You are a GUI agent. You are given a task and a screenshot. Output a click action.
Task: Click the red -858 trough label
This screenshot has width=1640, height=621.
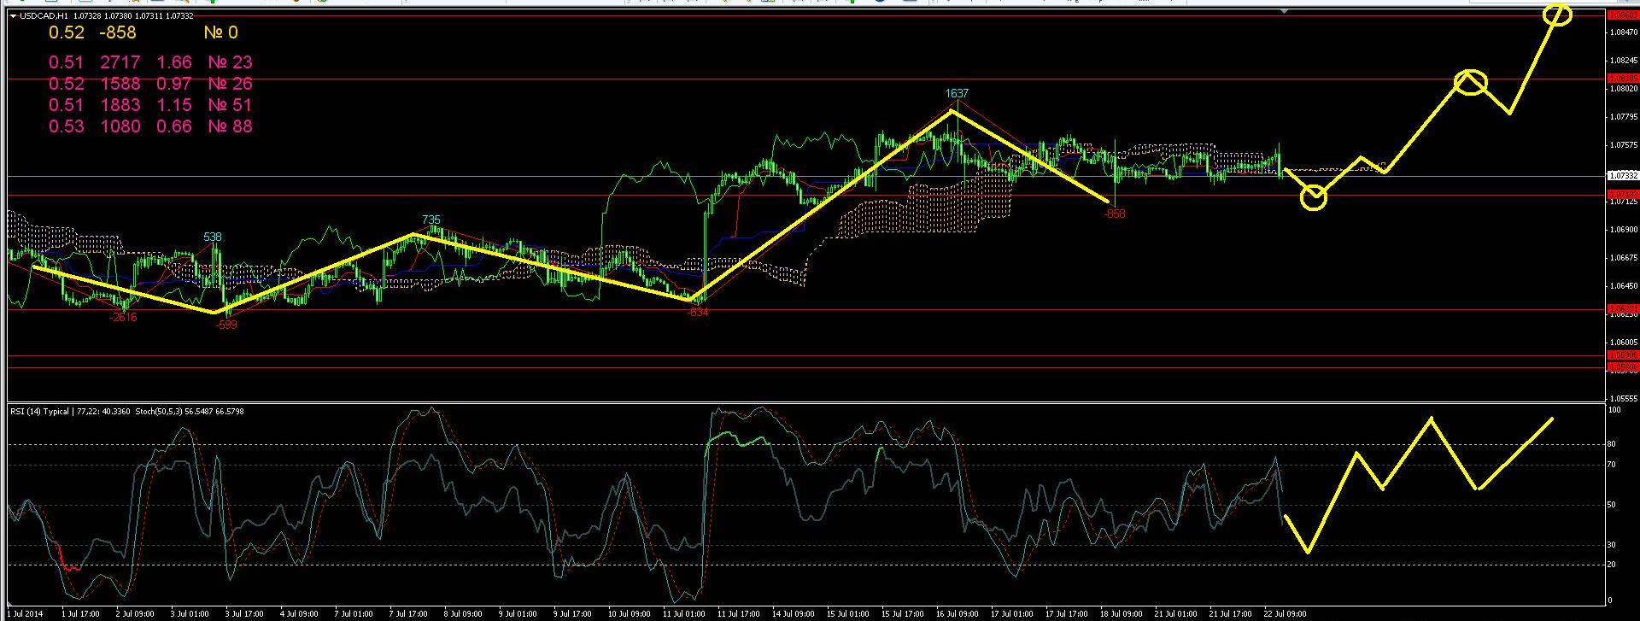pos(1115,214)
